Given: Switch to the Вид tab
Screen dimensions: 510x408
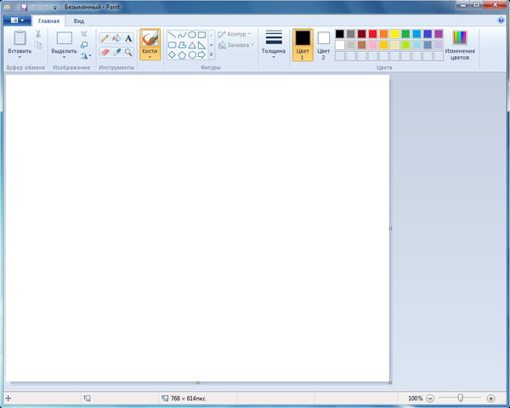Looking at the screenshot, I should point(79,20).
